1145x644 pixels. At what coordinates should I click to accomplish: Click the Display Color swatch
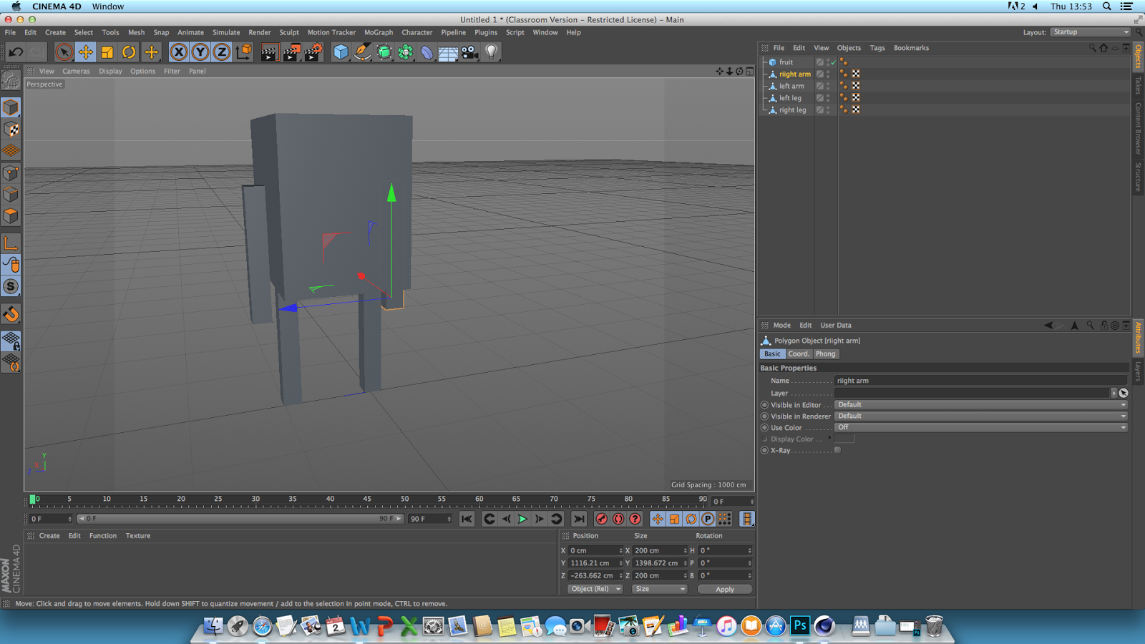[x=844, y=439]
